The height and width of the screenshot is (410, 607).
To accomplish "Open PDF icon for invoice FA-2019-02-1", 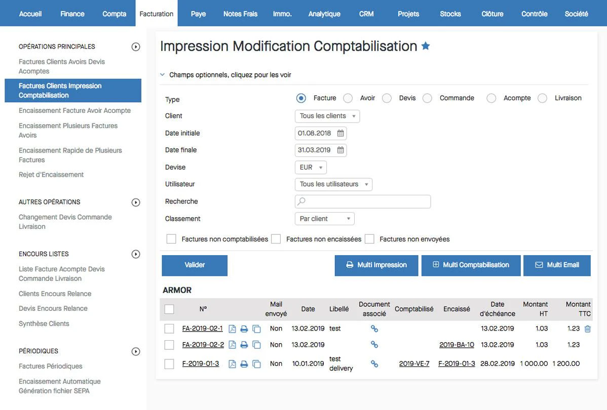I will point(232,329).
